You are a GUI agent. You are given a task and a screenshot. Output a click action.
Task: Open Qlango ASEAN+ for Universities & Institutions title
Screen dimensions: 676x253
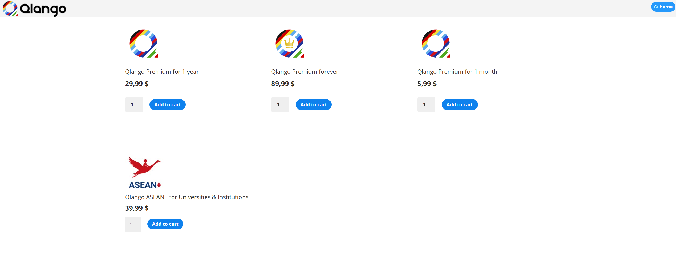pyautogui.click(x=187, y=197)
